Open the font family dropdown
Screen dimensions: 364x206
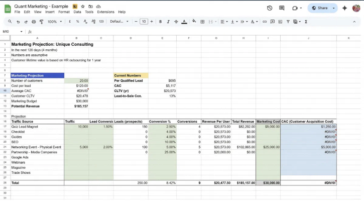coord(119,22)
